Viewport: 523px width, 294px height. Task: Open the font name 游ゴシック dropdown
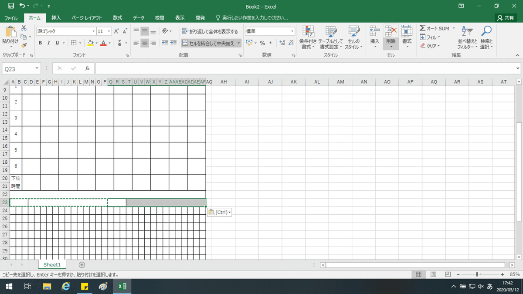coord(93,31)
